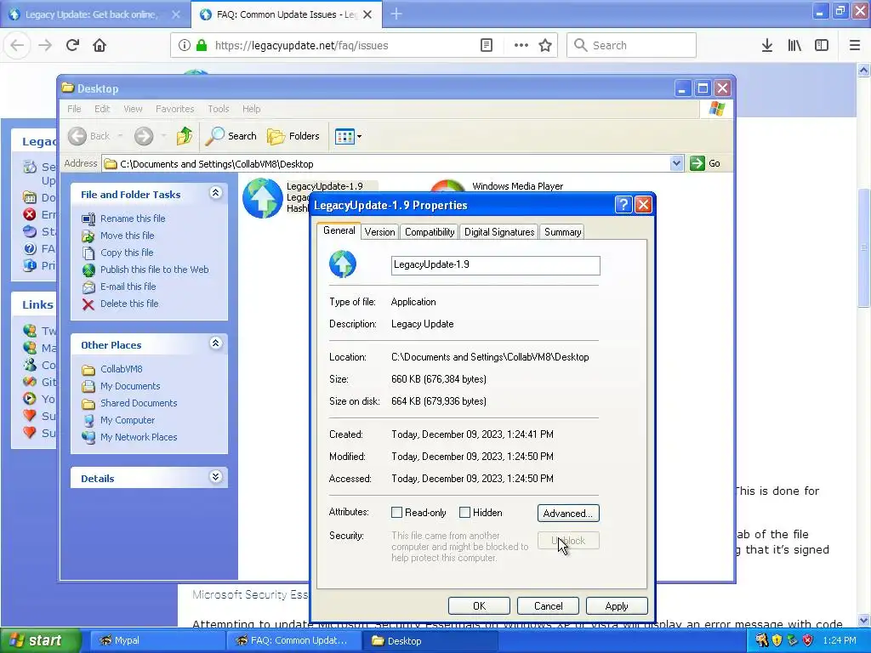Open Explorer address bar dropdown arrow
This screenshot has width=871, height=653.
tap(676, 163)
